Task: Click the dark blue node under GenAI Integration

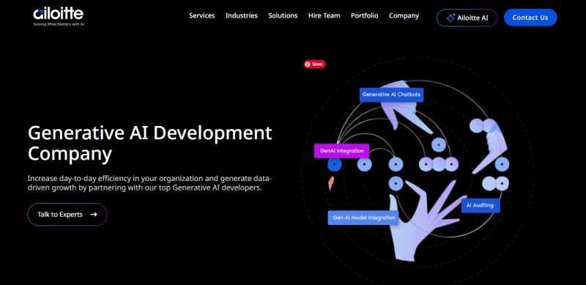Action: [x=335, y=165]
